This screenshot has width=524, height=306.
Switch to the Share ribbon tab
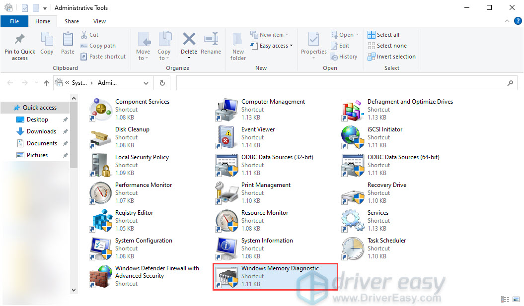click(x=72, y=21)
